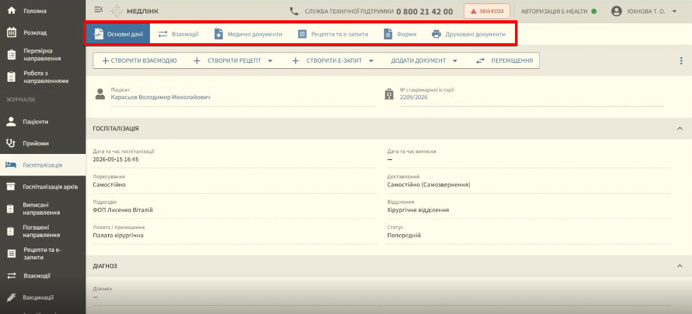Click the МЕДЛІНК logo

(134, 11)
